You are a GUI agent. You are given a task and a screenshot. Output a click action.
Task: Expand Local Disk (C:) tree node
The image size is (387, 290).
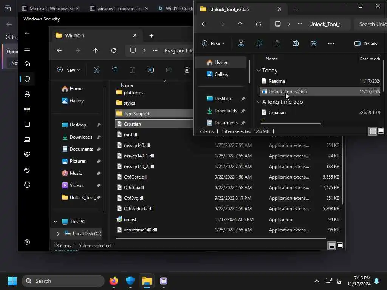click(58, 233)
